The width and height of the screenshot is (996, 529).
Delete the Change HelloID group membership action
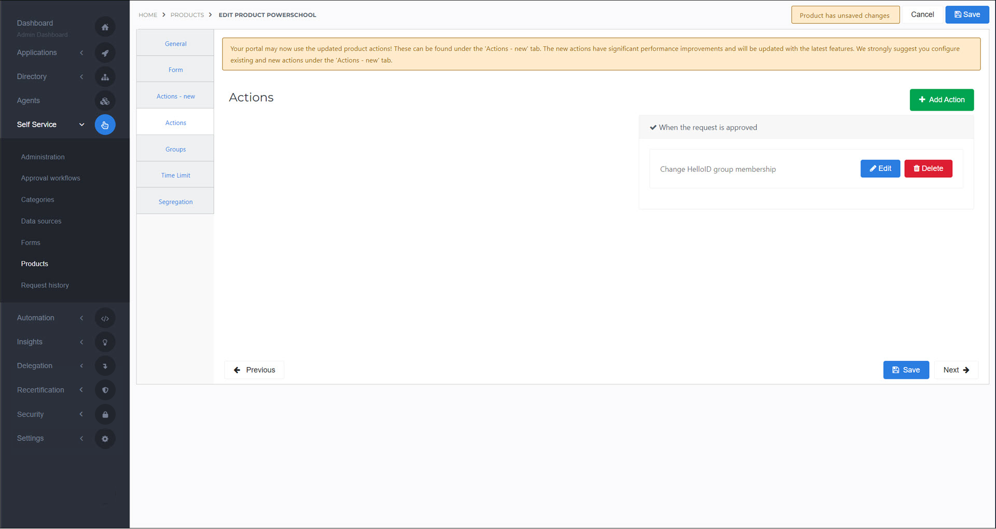tap(928, 168)
